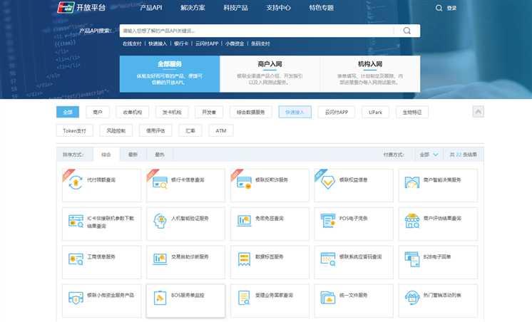Open the 数据标签服务 icon
Viewport: 532px width, 322px height.
(244, 259)
